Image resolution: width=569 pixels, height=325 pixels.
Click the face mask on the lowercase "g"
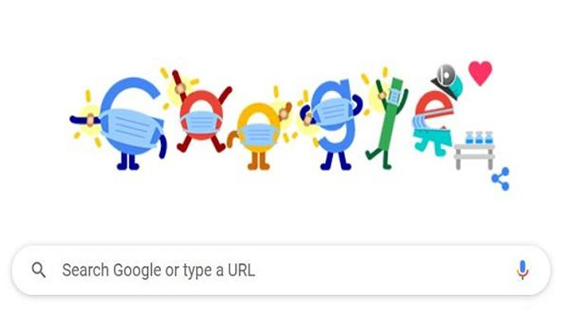point(332,113)
